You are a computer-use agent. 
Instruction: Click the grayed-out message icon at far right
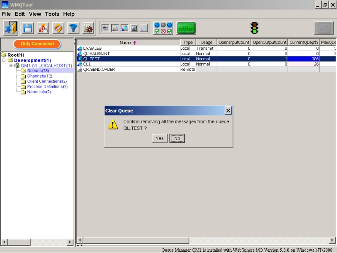[324, 28]
